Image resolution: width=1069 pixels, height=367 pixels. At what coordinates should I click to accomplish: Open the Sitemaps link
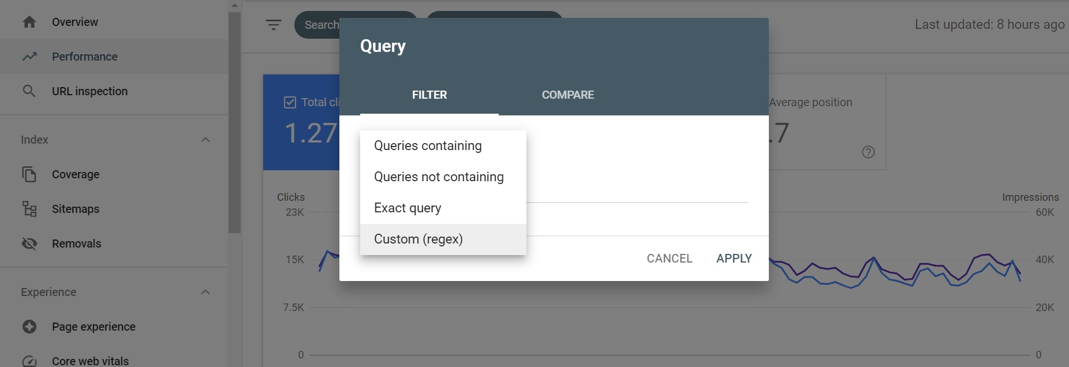76,209
